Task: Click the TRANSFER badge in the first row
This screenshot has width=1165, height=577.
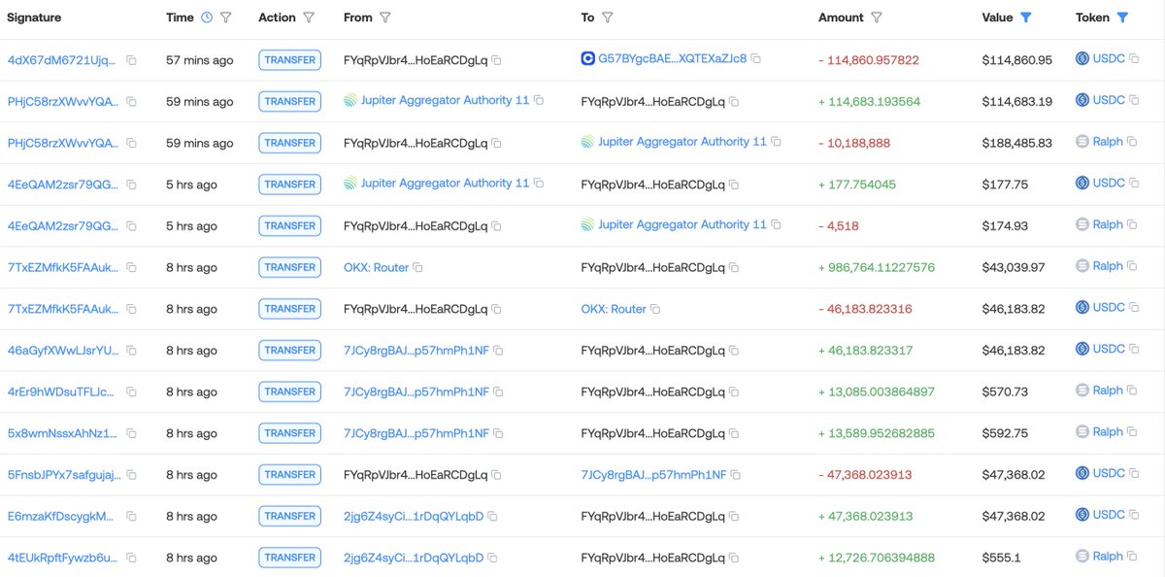Action: (289, 60)
